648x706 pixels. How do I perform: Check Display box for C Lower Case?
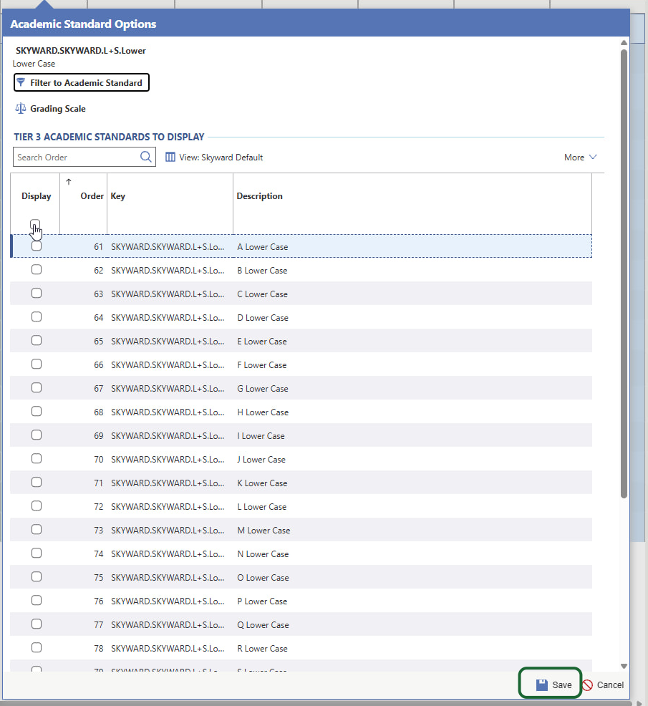coord(37,293)
